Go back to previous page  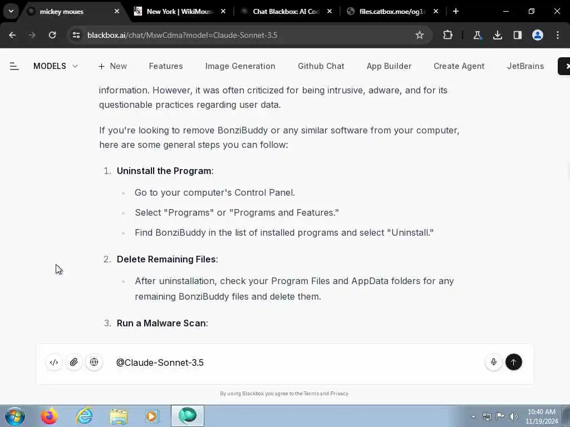click(12, 35)
